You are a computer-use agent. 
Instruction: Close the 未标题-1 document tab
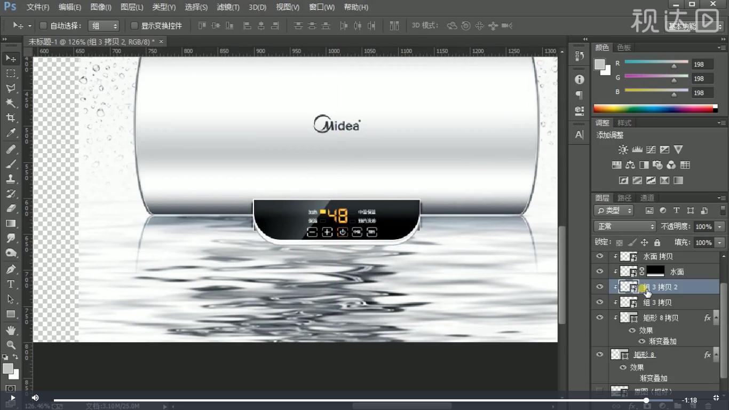[x=161, y=41]
